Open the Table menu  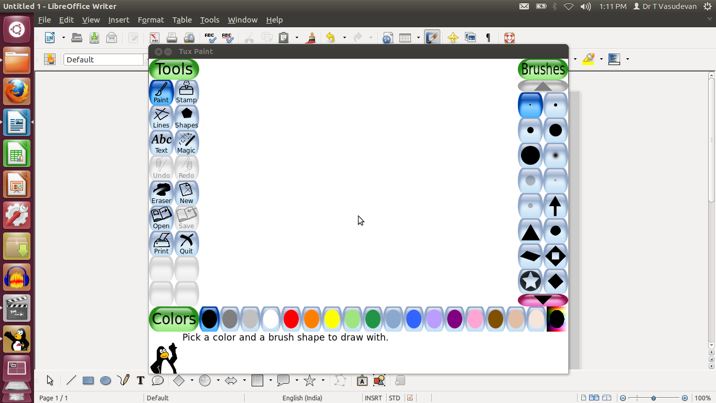[182, 20]
